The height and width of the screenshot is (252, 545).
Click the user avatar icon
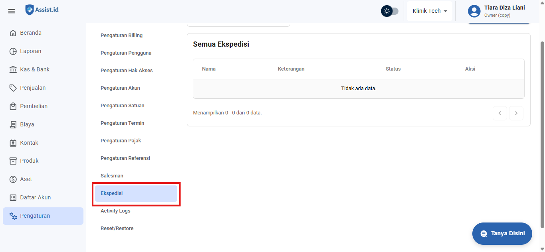coord(474,11)
